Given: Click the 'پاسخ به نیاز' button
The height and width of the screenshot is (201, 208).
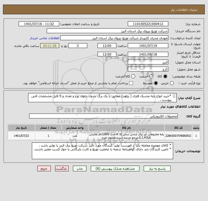Looking at the screenshot, I should [x=157, y=169].
